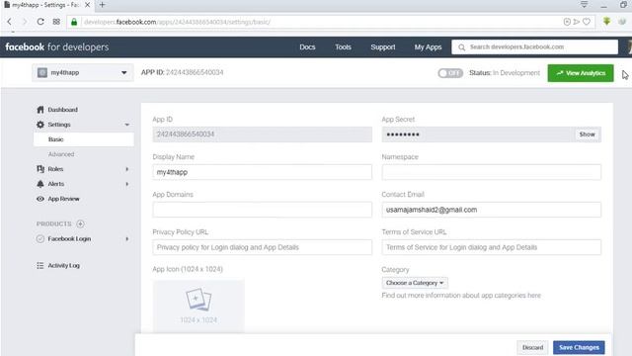Click the green padlock security icon

(74, 22)
